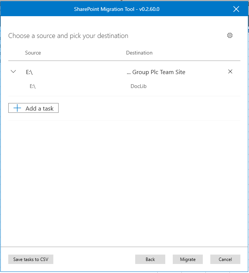Click the Source column header
The height and width of the screenshot is (273, 249).
(x=33, y=53)
